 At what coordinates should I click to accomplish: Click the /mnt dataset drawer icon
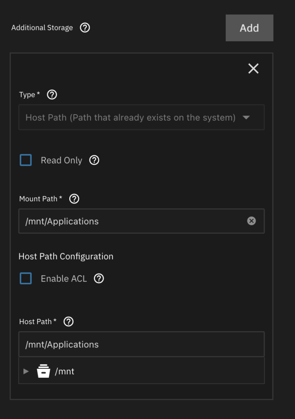43,372
